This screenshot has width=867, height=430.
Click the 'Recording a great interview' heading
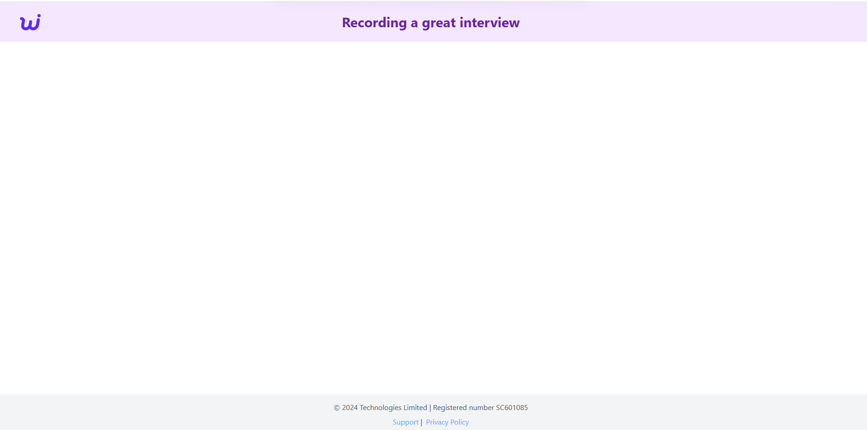tap(430, 23)
